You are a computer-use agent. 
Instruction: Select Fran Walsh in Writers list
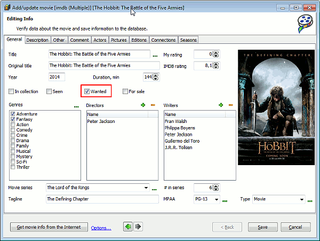pyautogui.click(x=175, y=121)
